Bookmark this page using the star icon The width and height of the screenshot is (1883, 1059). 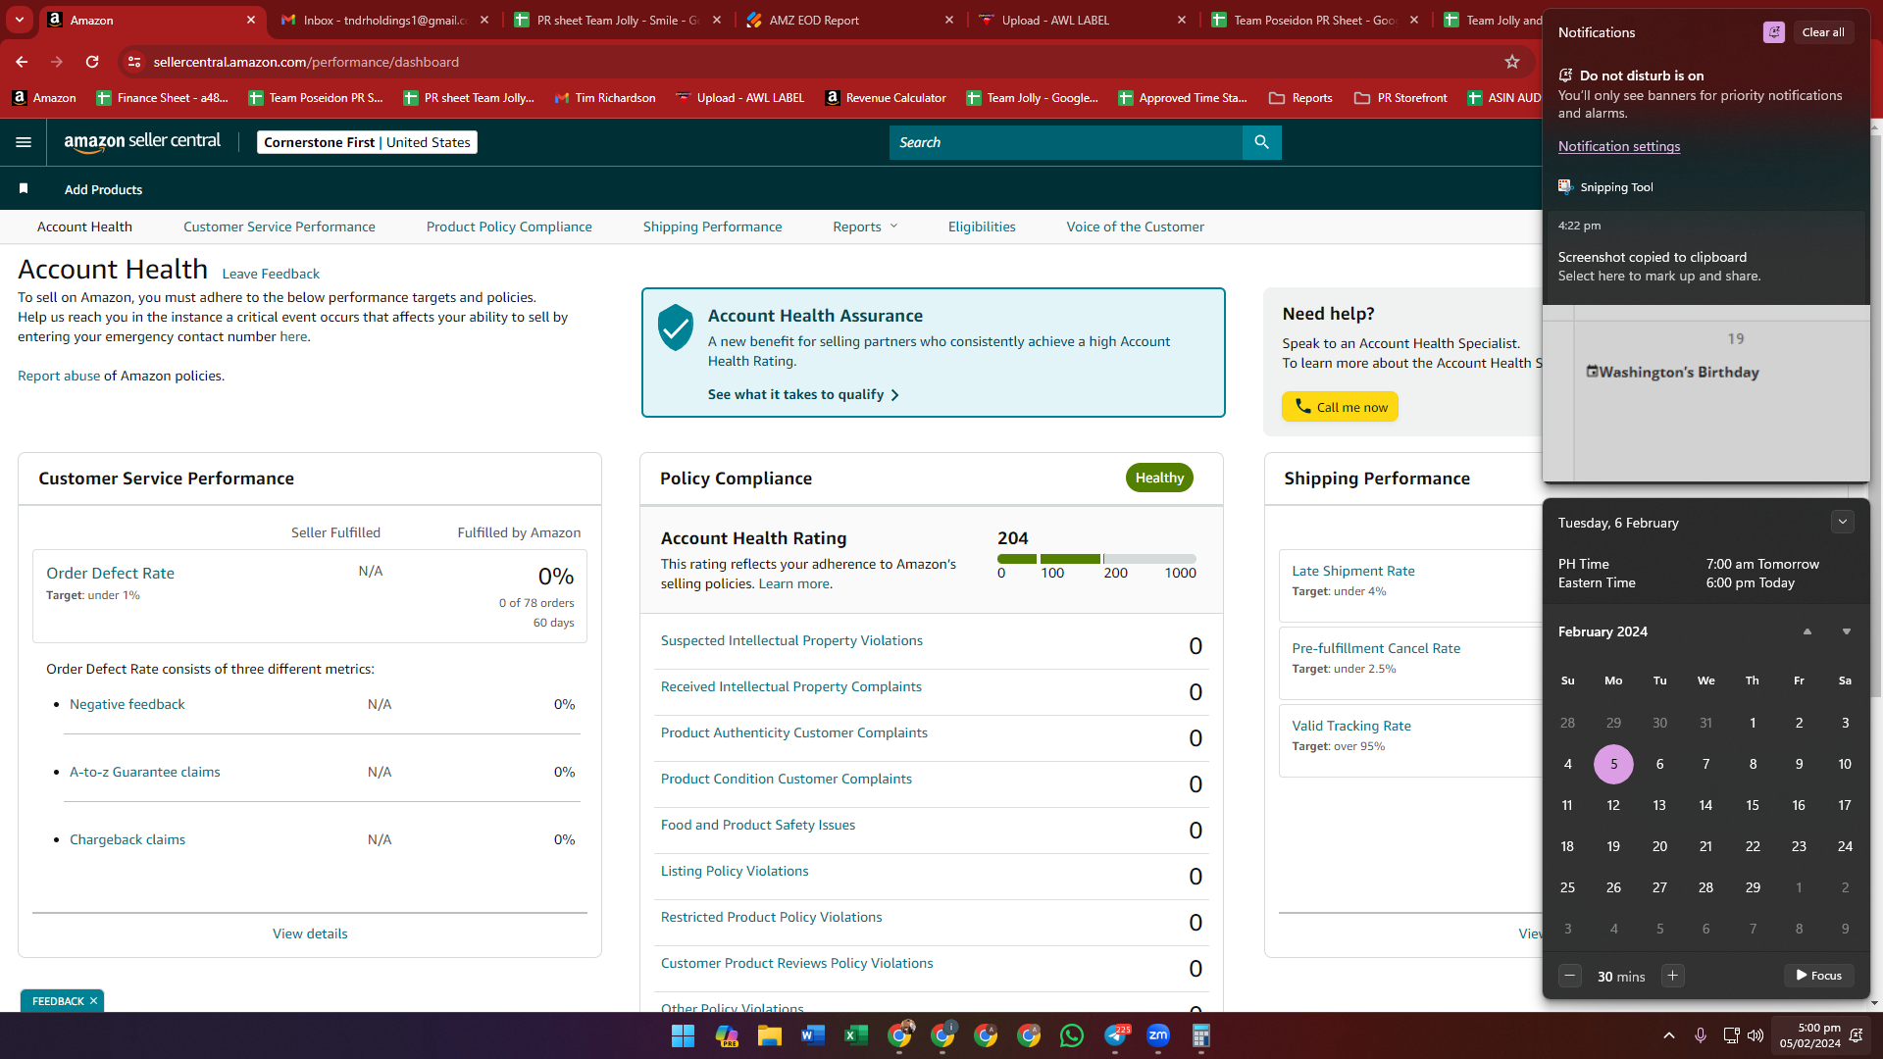pyautogui.click(x=1512, y=62)
